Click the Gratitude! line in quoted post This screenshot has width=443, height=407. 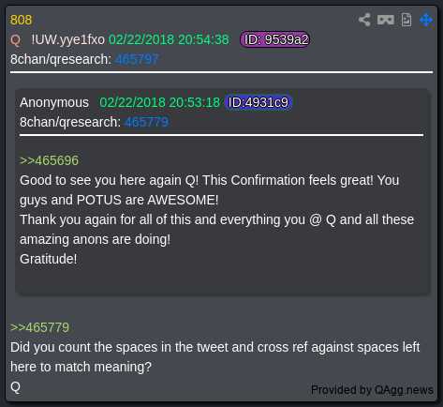(49, 259)
